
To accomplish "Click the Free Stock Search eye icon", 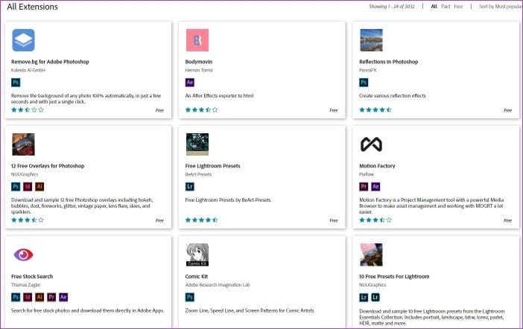I will click(x=23, y=255).
